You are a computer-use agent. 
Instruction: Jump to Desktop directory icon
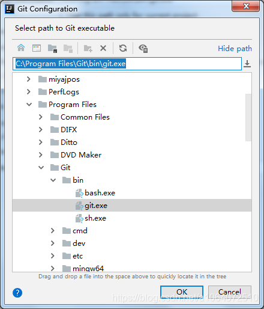coord(37,48)
